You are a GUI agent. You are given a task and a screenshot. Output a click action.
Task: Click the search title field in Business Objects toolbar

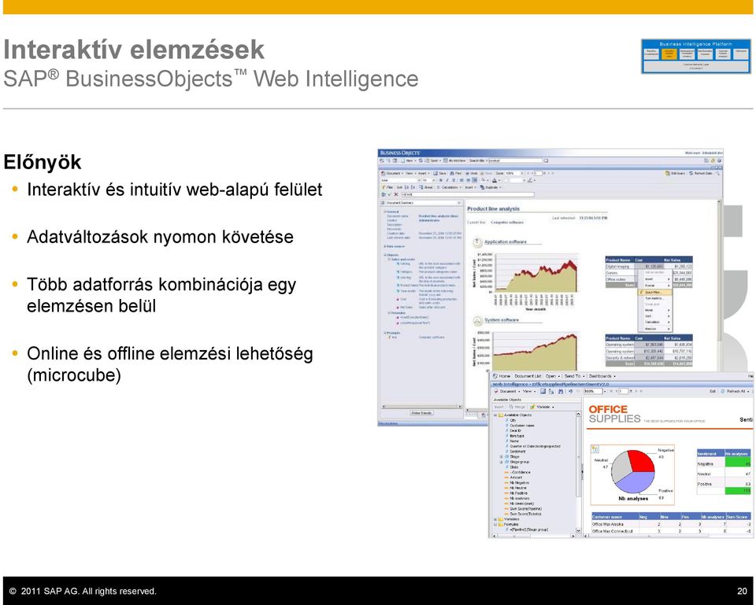(x=515, y=160)
